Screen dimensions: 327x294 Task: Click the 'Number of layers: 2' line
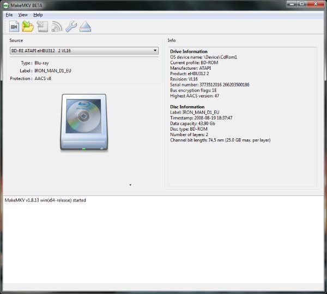coord(189,134)
